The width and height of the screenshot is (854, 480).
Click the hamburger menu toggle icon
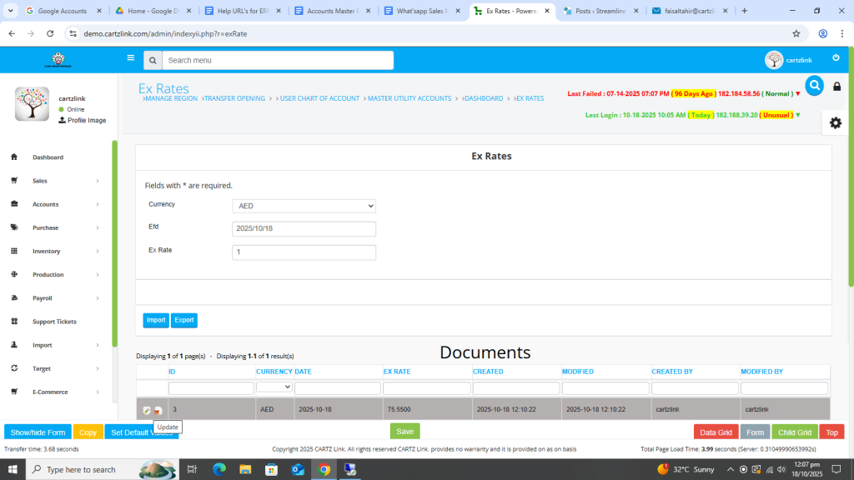tap(130, 58)
